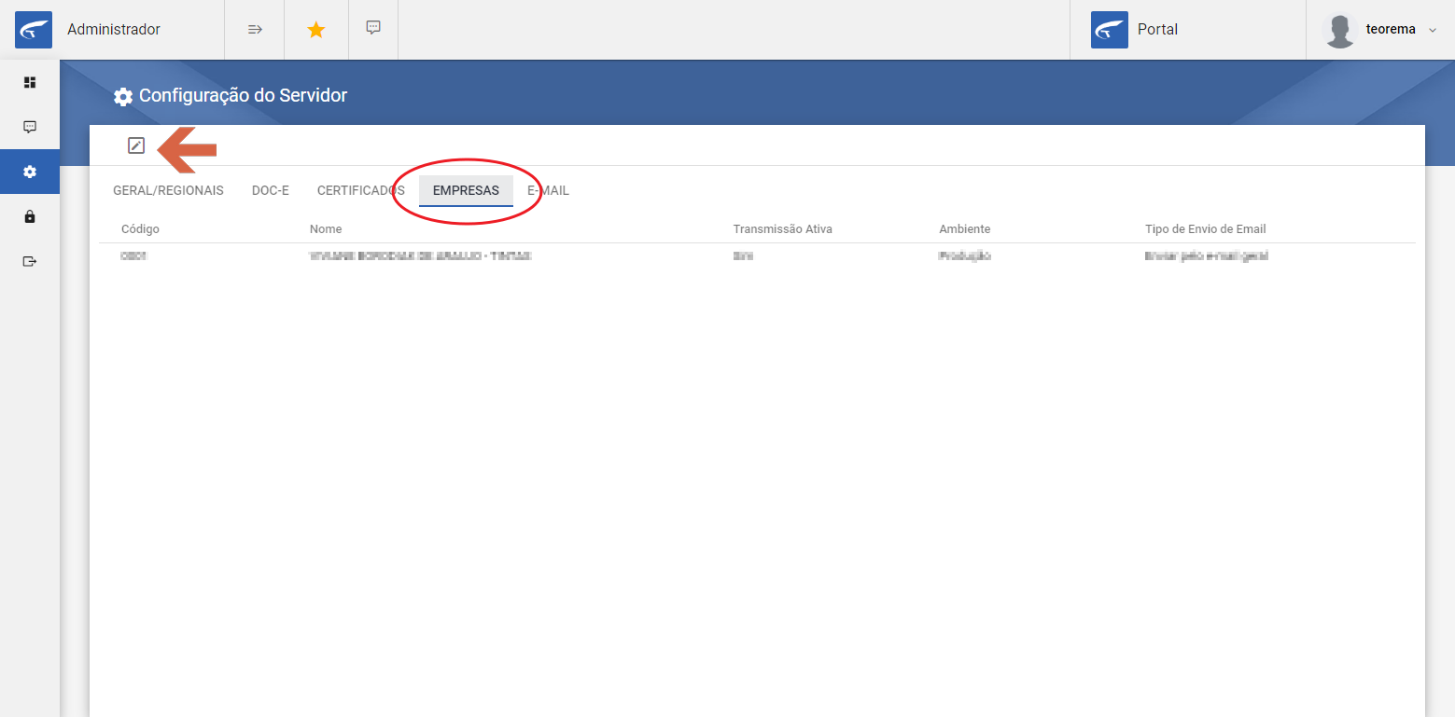Click the Tipo de Envio de Email header
This screenshot has height=717, width=1455.
click(x=1205, y=229)
